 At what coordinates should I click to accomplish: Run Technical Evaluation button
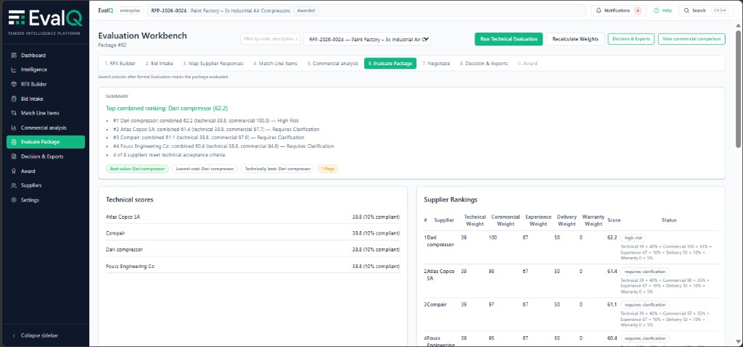[x=509, y=39]
